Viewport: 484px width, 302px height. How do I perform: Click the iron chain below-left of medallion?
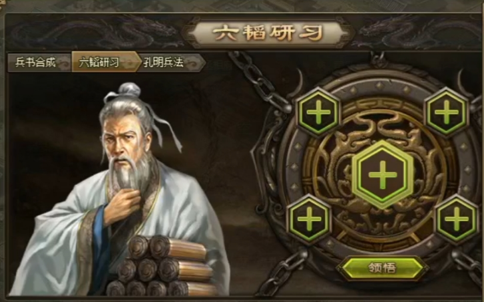(284, 271)
